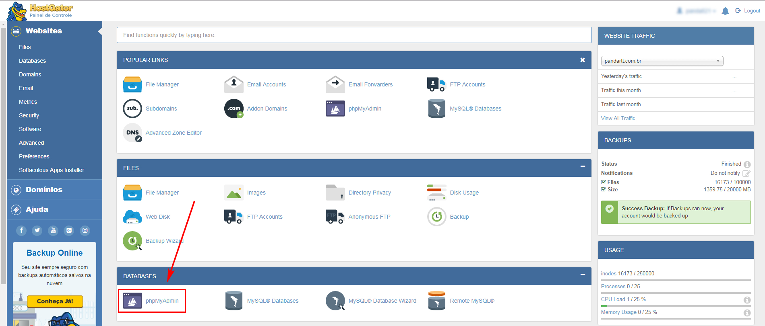
Task: Edit backup notifications setting icon
Action: point(746,174)
